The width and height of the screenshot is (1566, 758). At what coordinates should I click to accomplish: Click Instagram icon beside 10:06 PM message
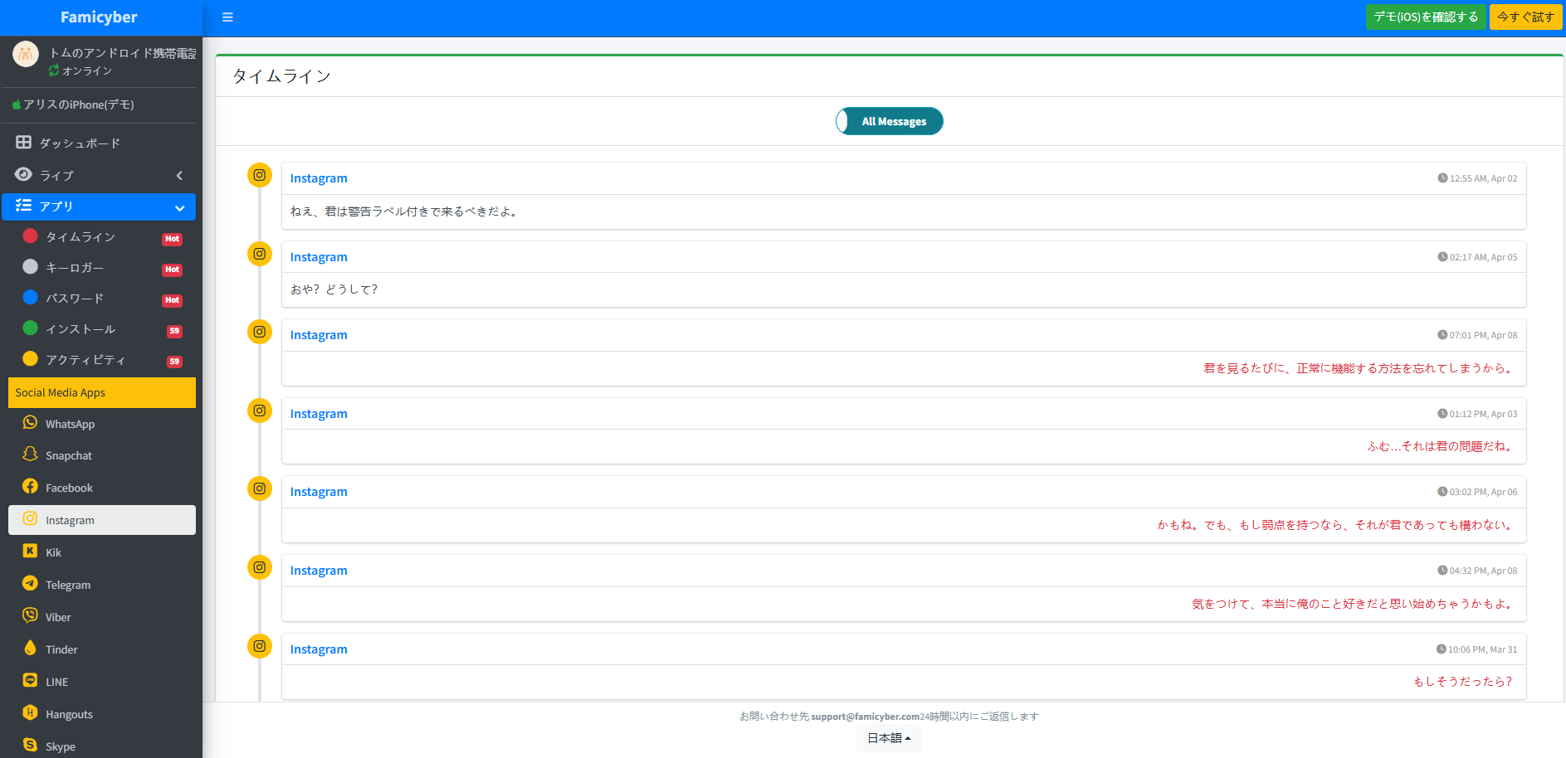(260, 646)
